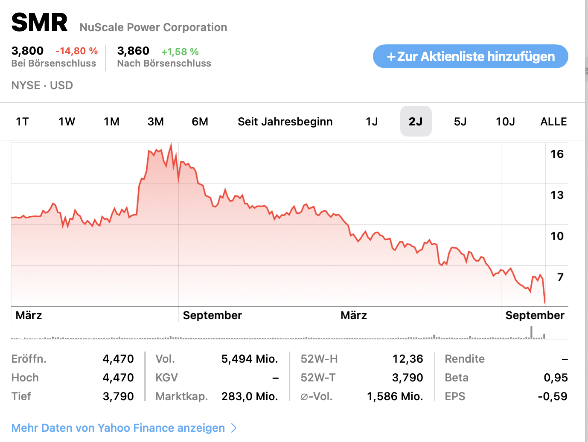Screen dimensions: 588x442
Task: Choose the 6M chart period
Action: tap(200, 122)
